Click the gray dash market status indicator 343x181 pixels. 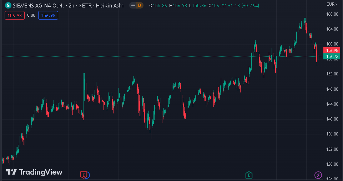pos(133,5)
